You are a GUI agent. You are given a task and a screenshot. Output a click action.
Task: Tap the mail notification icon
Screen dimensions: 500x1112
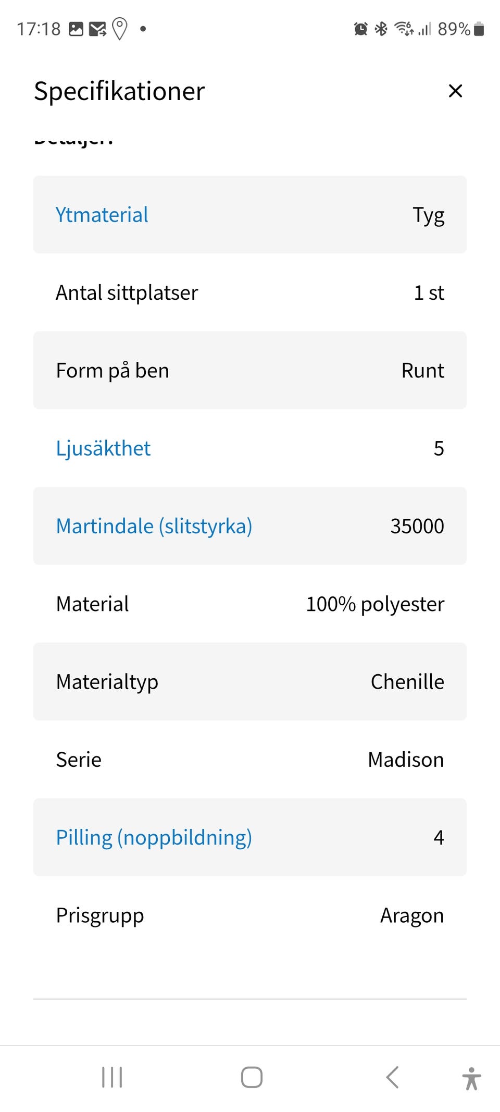point(97,29)
